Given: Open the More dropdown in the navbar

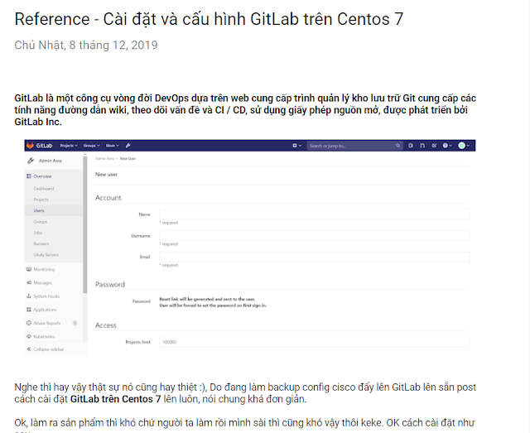Looking at the screenshot, I should point(113,146).
